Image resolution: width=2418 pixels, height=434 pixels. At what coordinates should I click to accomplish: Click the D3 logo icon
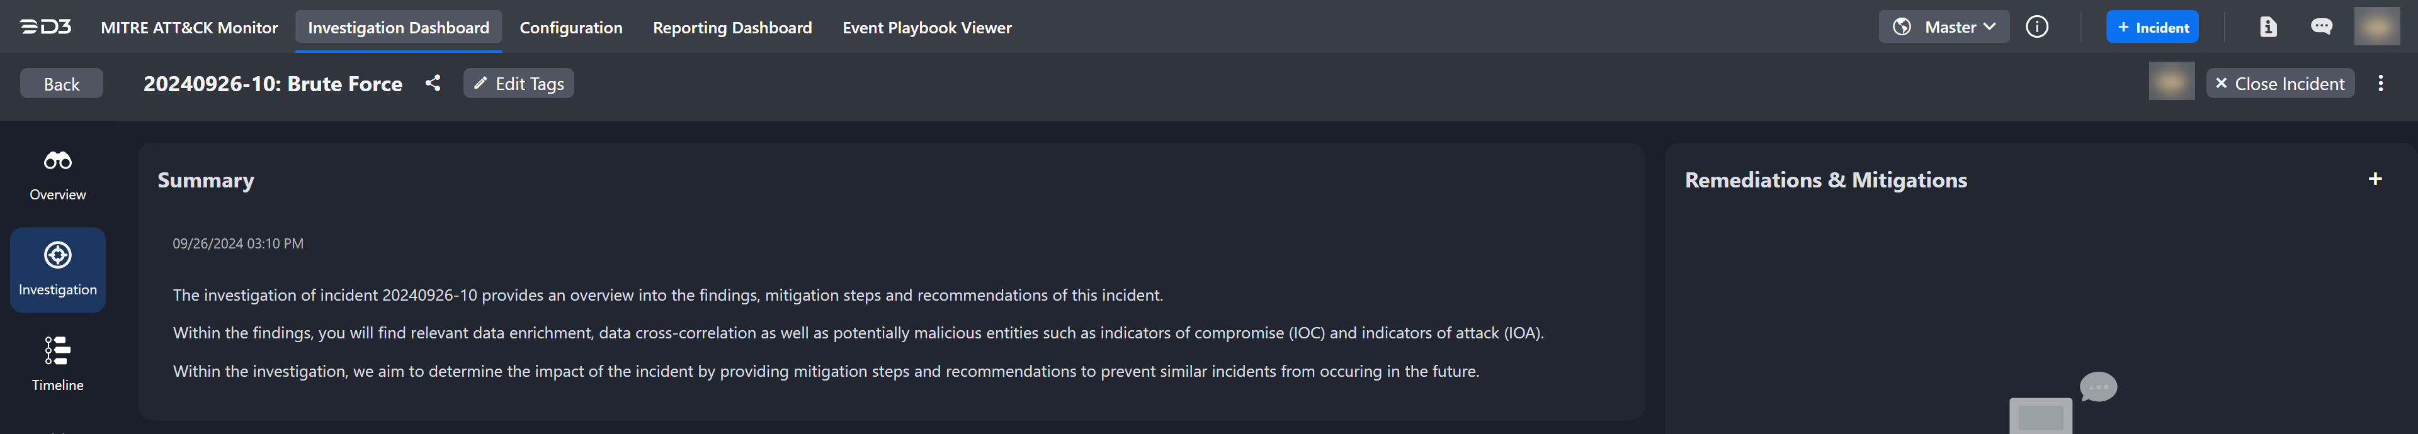[x=46, y=27]
